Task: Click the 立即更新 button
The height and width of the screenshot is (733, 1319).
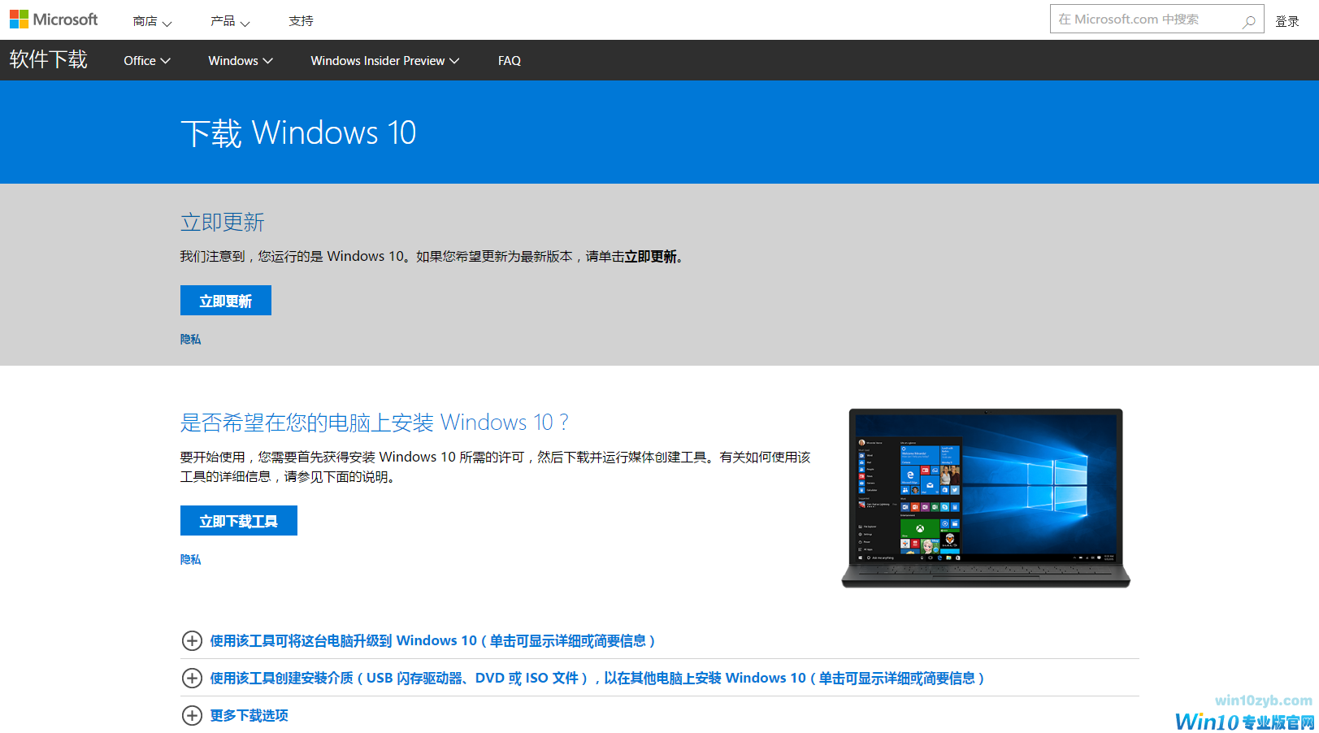Action: [225, 300]
